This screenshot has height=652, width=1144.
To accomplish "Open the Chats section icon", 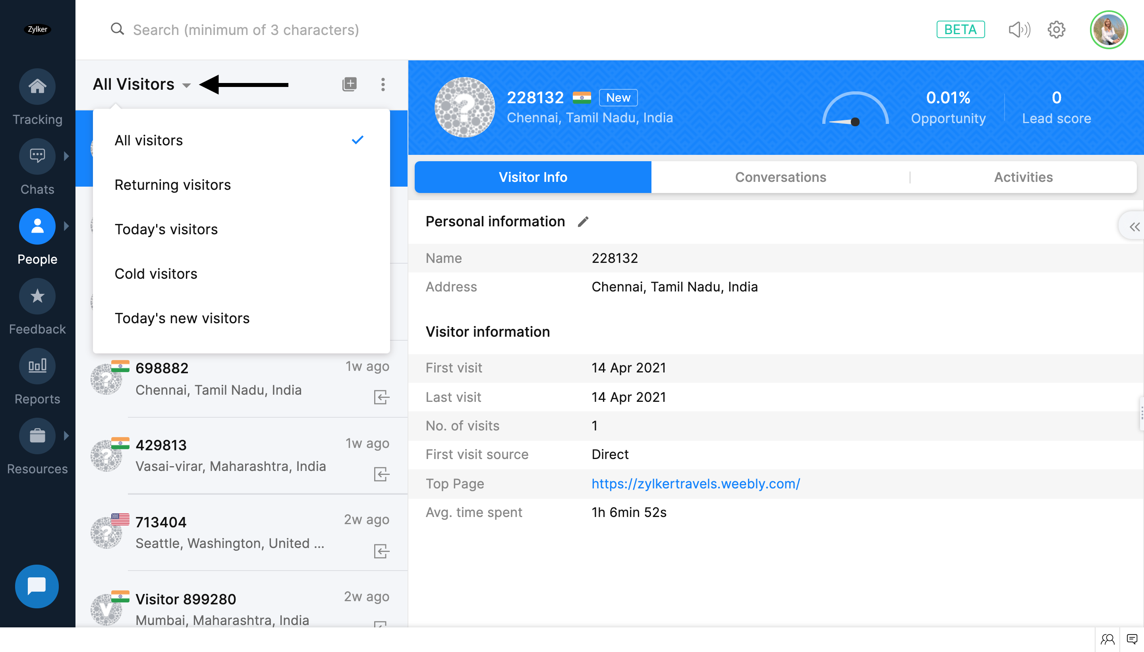I will [x=37, y=156].
